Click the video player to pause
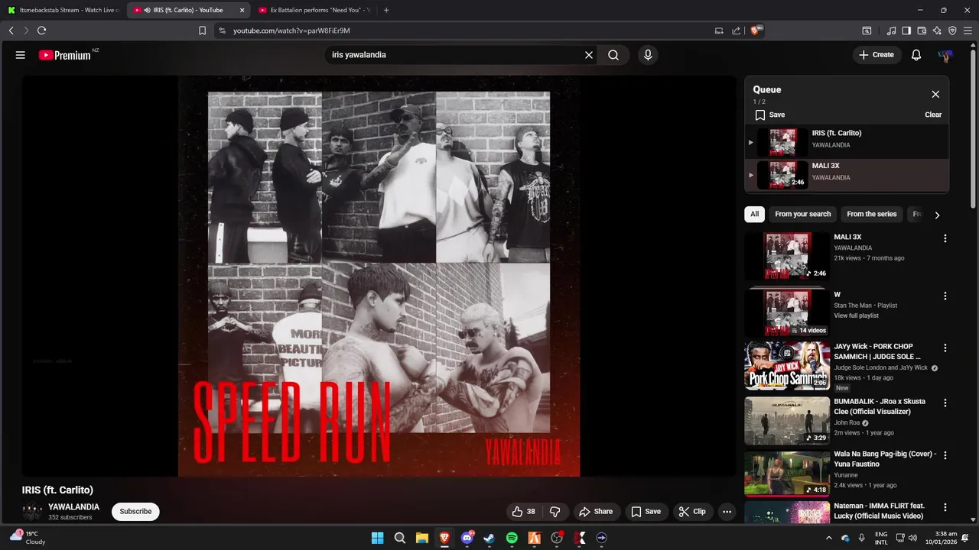 pos(379,275)
